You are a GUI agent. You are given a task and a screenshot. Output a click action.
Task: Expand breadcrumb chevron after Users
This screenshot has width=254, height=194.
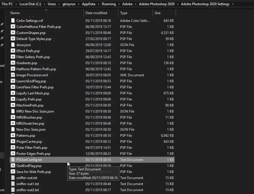59,4
